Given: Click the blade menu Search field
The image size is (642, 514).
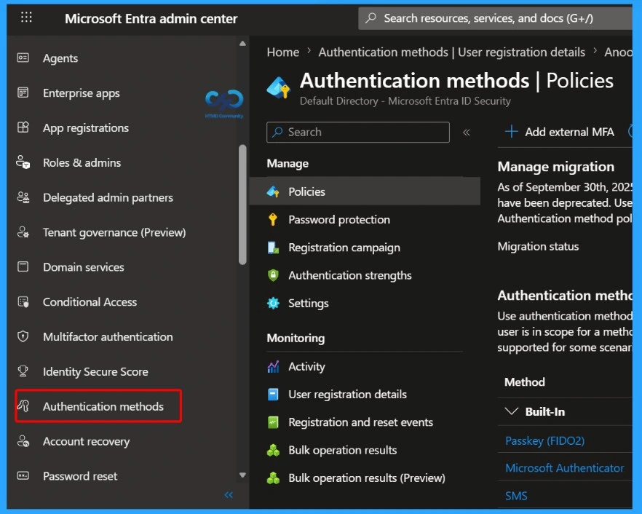Looking at the screenshot, I should click(358, 132).
